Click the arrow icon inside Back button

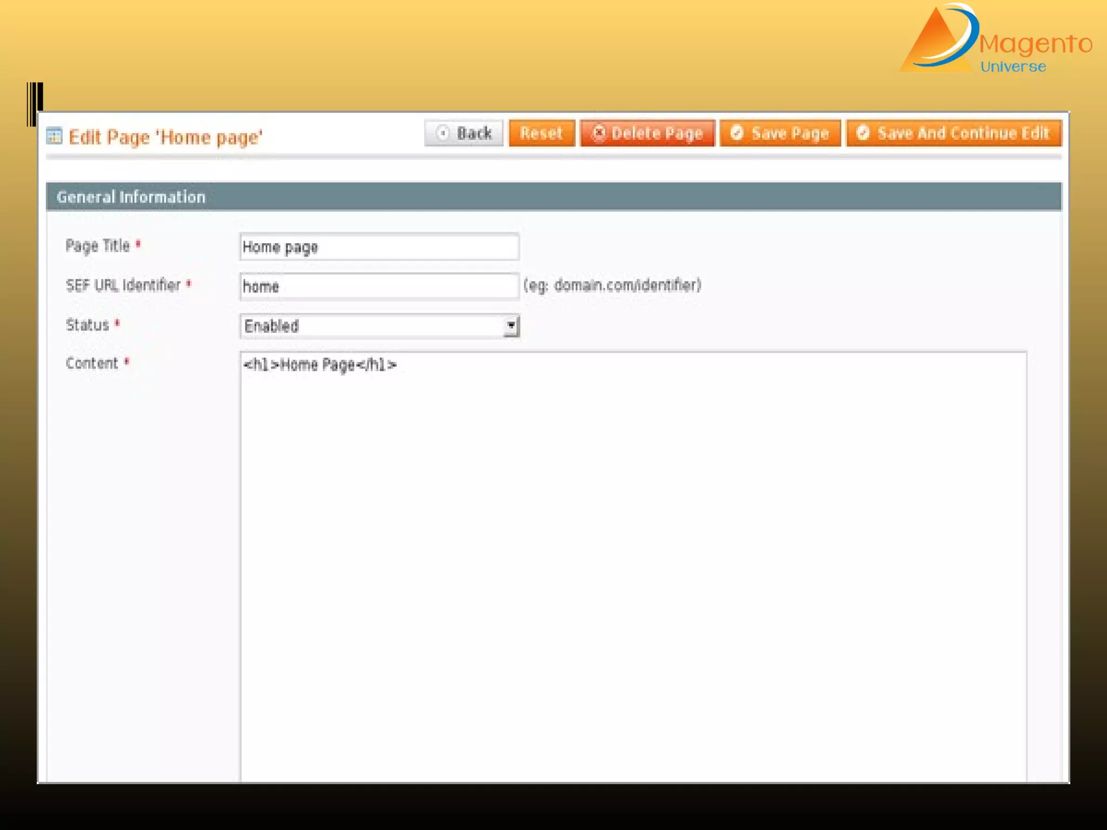[x=443, y=133]
